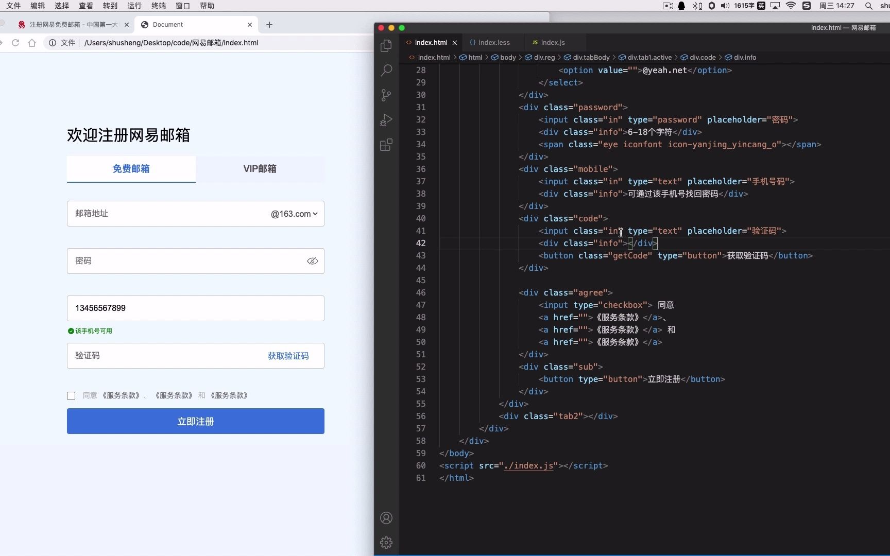Viewport: 890px width, 556px height.
Task: Open Spotlight search in menu bar
Action: [x=869, y=6]
